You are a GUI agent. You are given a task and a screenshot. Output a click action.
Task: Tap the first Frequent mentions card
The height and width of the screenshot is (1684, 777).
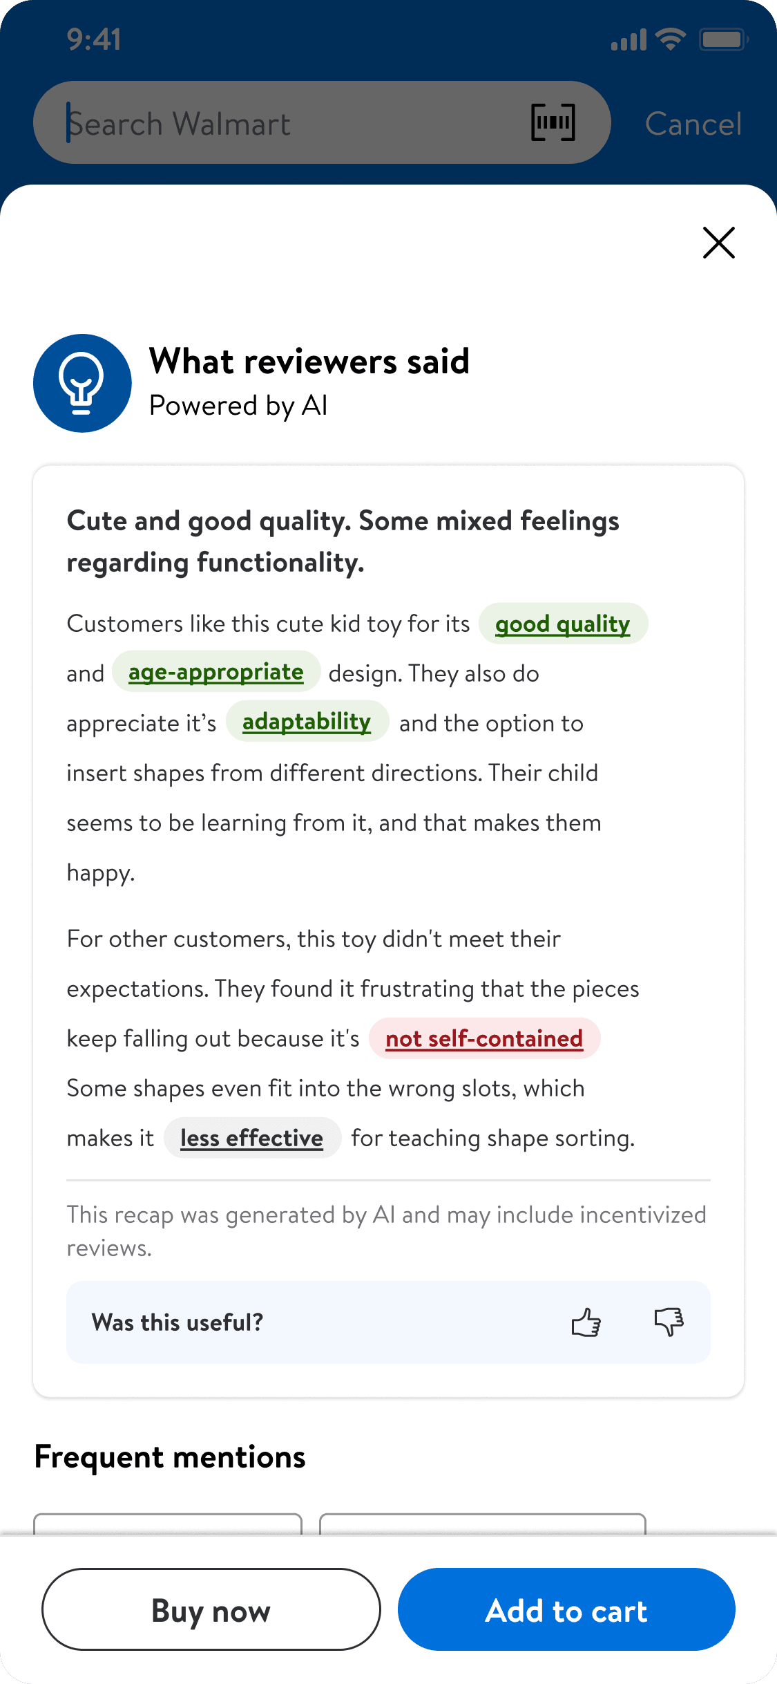click(168, 1524)
